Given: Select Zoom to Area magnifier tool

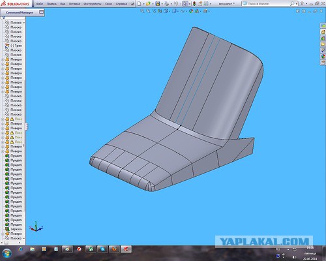Looking at the screenshot, I should (x=148, y=11).
